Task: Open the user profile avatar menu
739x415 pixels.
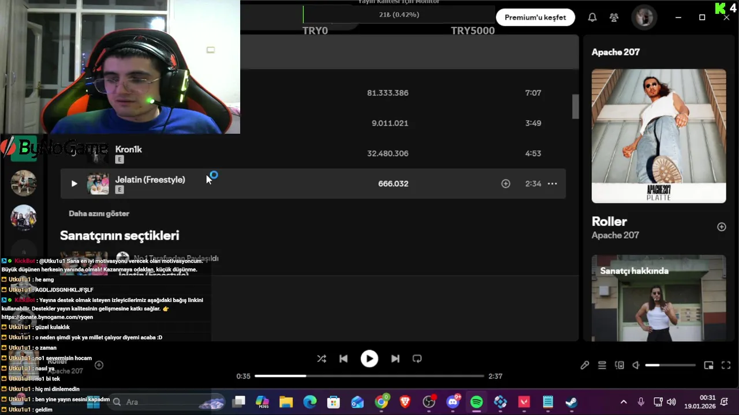Action: click(643, 17)
